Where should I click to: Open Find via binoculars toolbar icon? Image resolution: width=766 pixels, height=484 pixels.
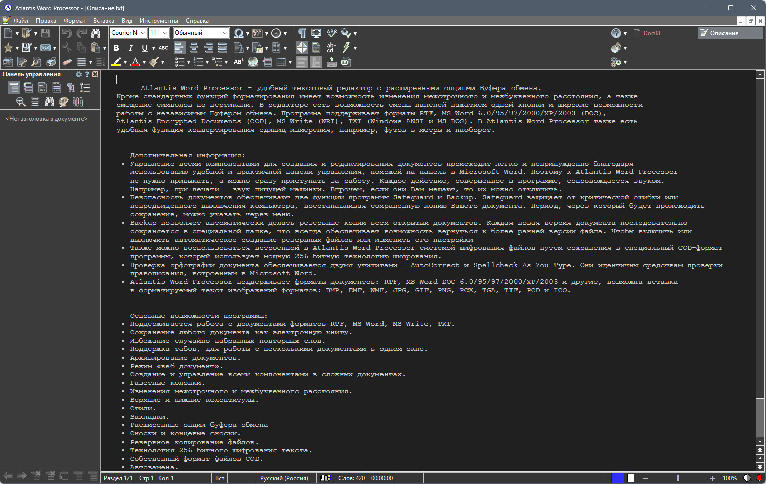(x=96, y=33)
